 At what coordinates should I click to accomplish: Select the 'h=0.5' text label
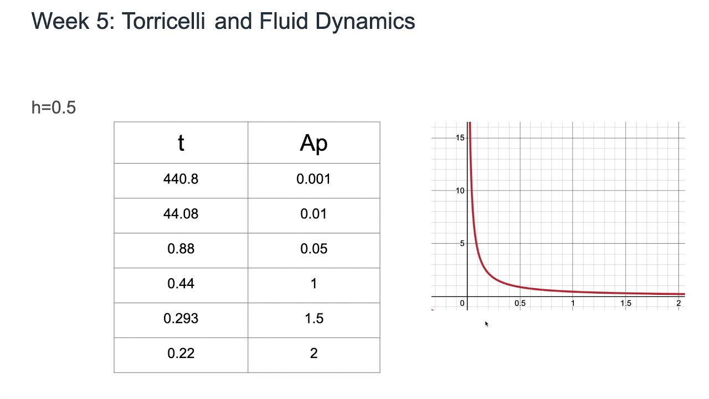[54, 108]
